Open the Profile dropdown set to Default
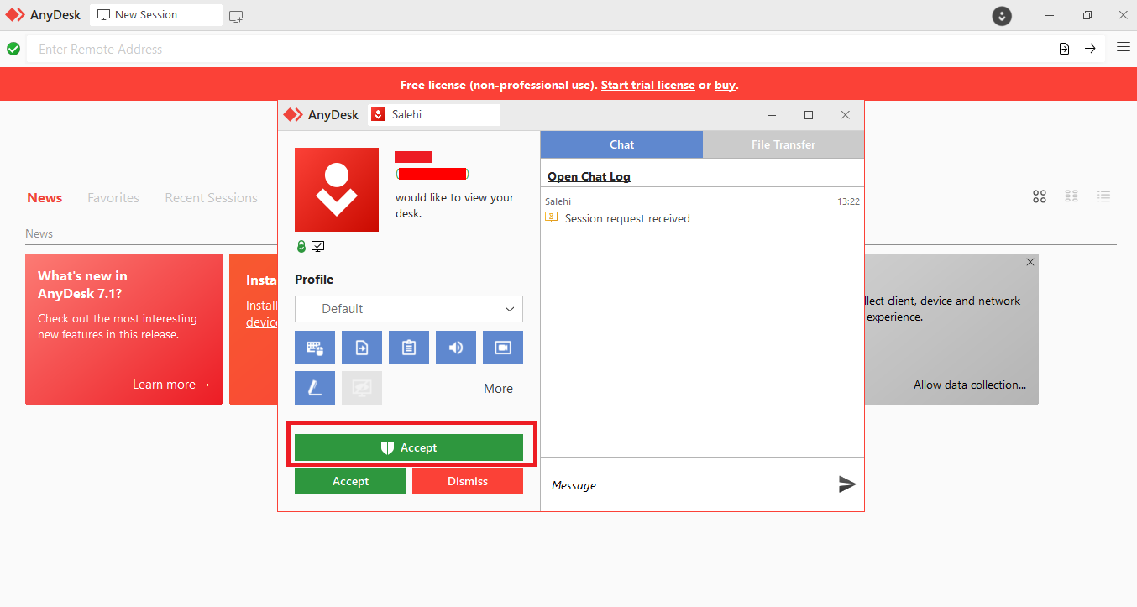Image resolution: width=1137 pixels, height=607 pixels. click(x=409, y=309)
